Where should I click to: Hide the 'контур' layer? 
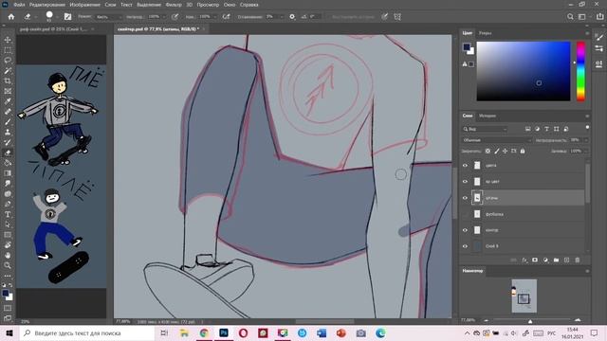(466, 230)
